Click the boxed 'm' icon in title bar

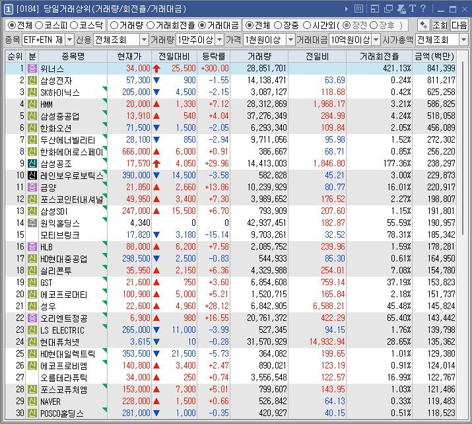click(x=358, y=9)
